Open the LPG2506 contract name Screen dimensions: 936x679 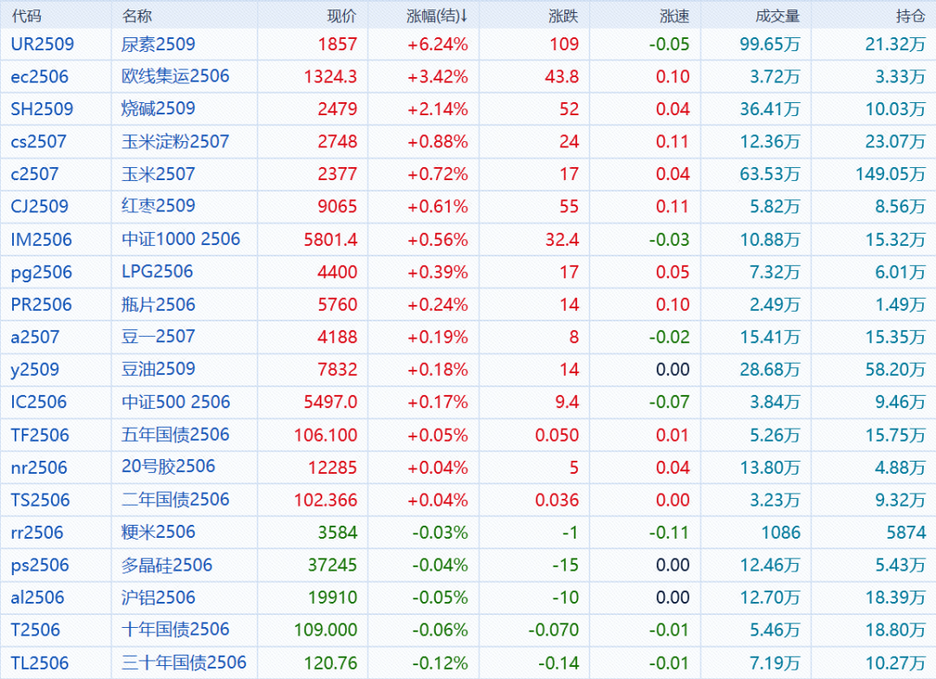tap(157, 272)
